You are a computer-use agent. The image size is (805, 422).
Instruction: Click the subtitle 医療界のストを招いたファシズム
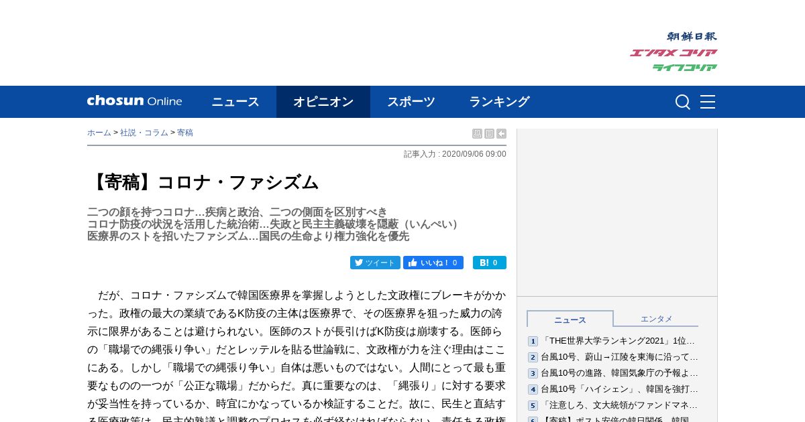248,236
